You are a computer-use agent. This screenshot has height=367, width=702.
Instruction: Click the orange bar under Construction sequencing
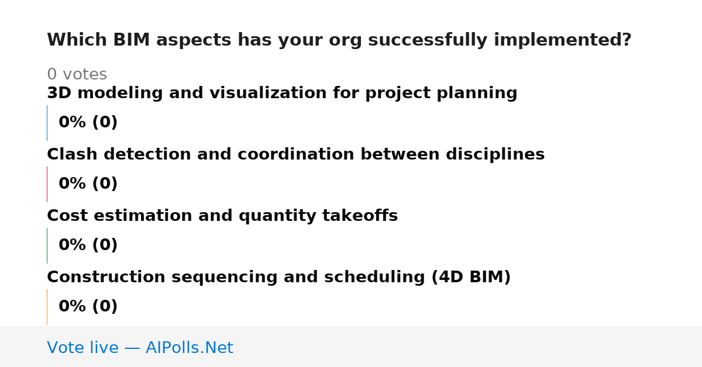[x=47, y=307]
